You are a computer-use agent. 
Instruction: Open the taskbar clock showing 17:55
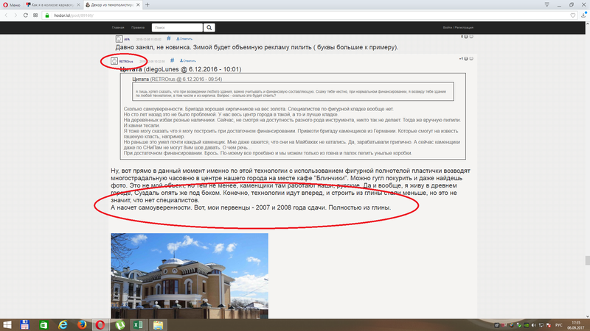(576, 325)
